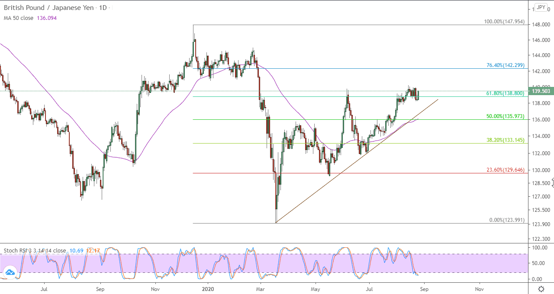Select the 100.00%(147.954) Fibonacci label
Screen dimensions: 554x294
tap(504, 22)
